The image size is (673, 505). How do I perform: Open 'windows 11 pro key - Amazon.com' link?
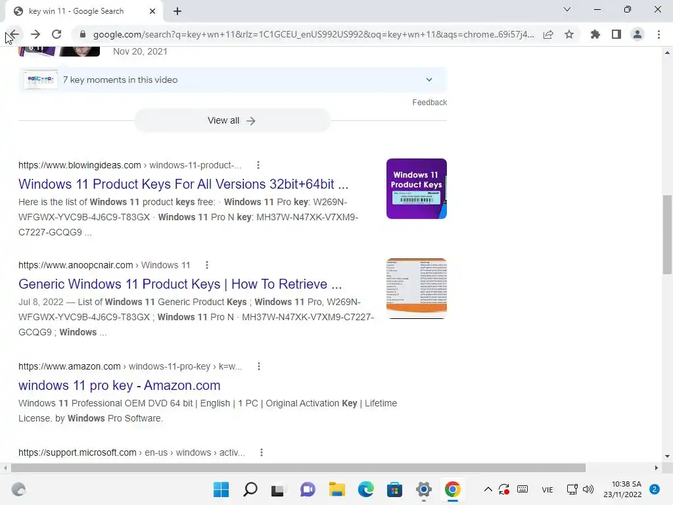click(120, 385)
